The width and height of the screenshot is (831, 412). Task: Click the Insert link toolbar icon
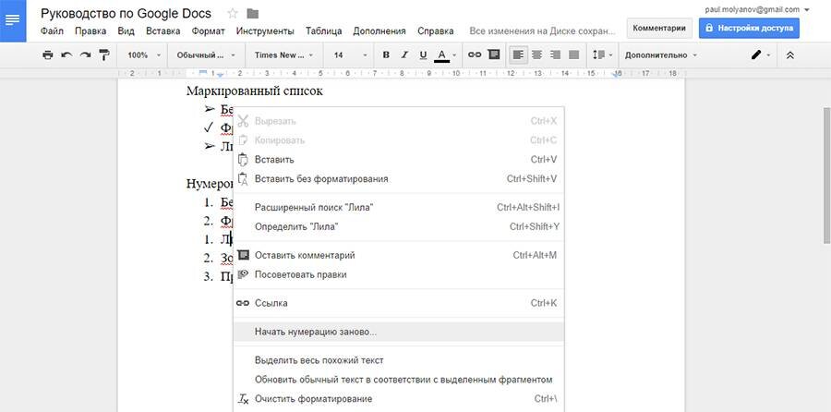coord(475,55)
